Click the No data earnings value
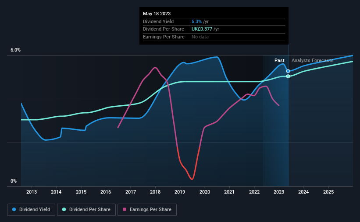360x222 pixels. tap(200, 37)
